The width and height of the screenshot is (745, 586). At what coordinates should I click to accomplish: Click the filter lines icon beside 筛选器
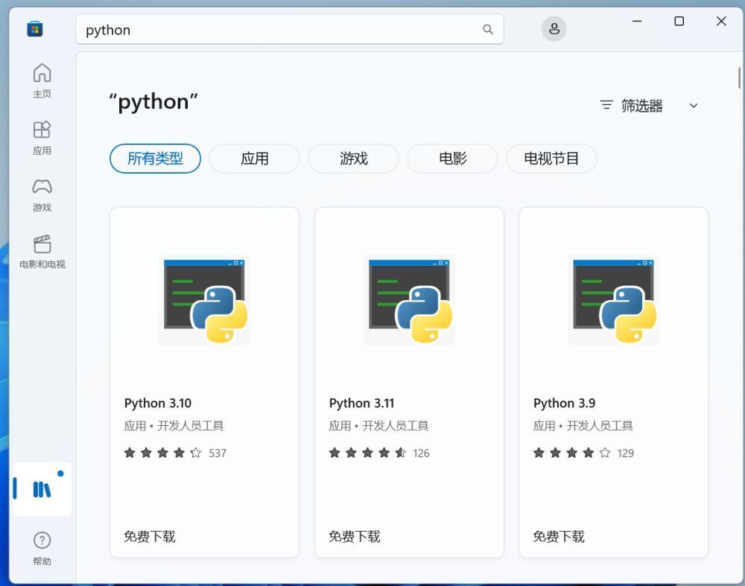pos(606,105)
